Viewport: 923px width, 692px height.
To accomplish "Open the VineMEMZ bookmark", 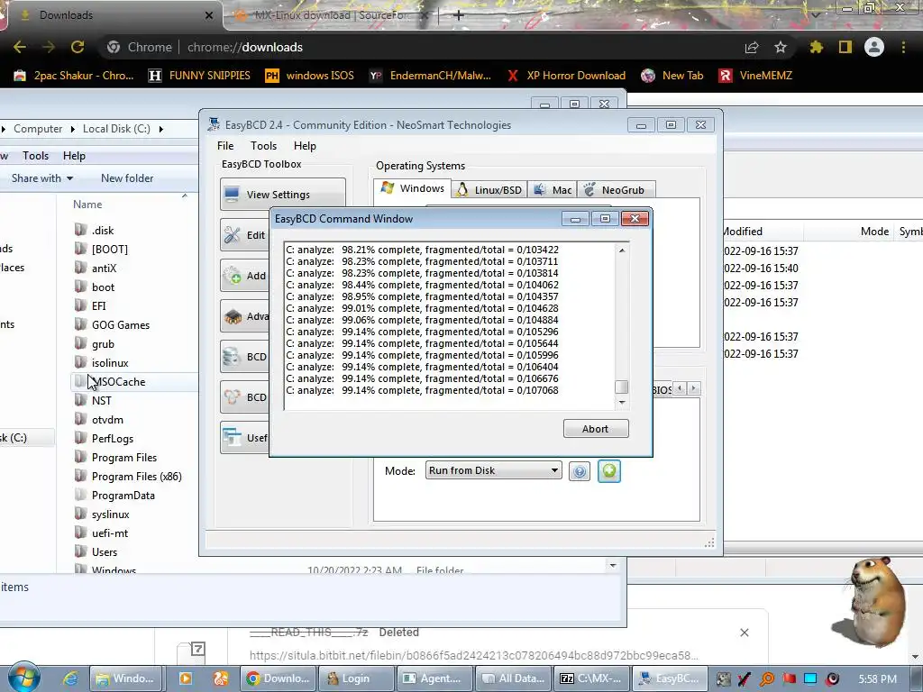I will [x=756, y=76].
